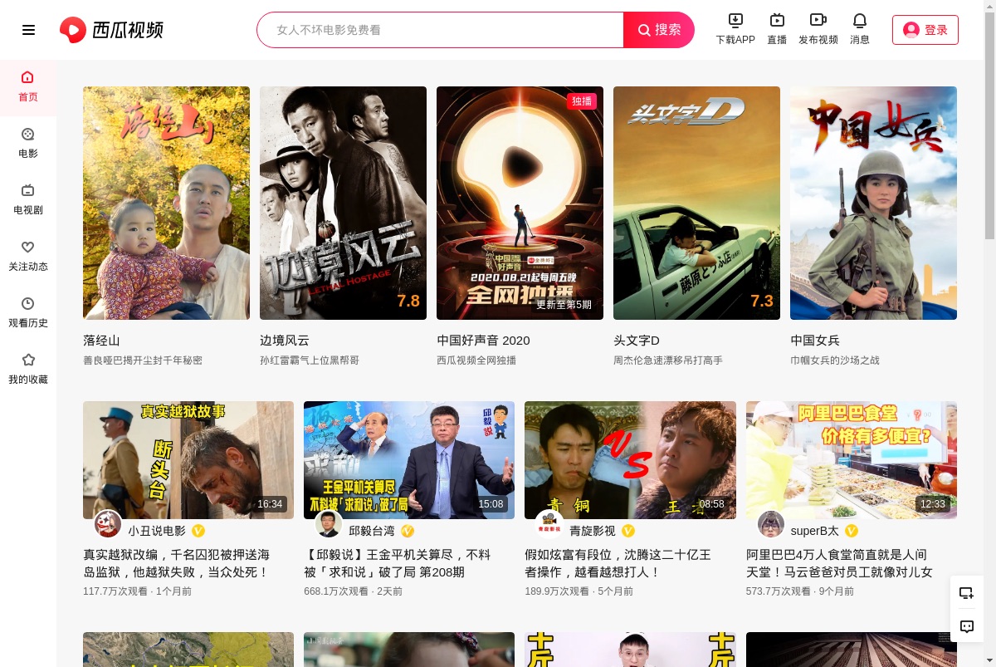
Task: Click the 边境风云 title link
Action: coord(285,341)
